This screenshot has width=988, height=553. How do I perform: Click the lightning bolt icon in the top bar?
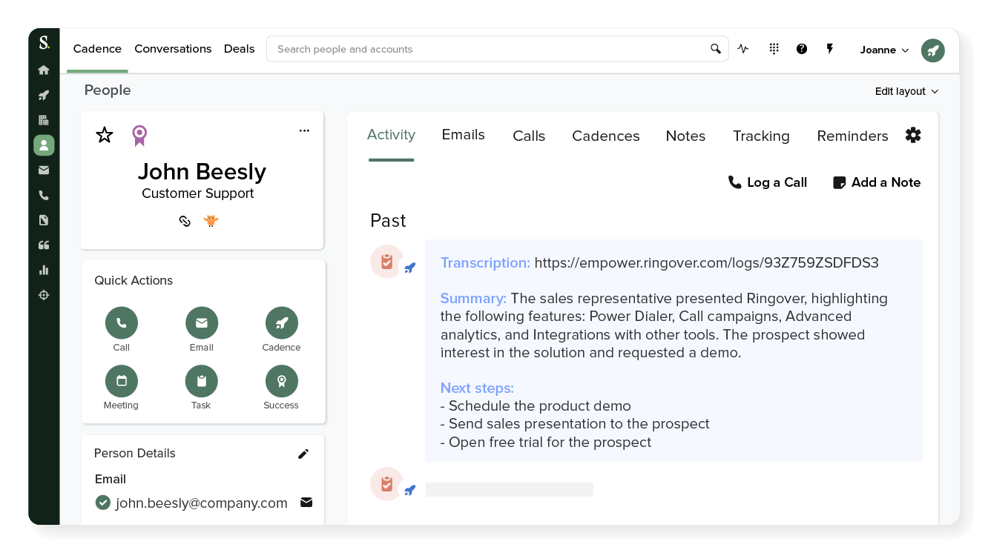[830, 48]
